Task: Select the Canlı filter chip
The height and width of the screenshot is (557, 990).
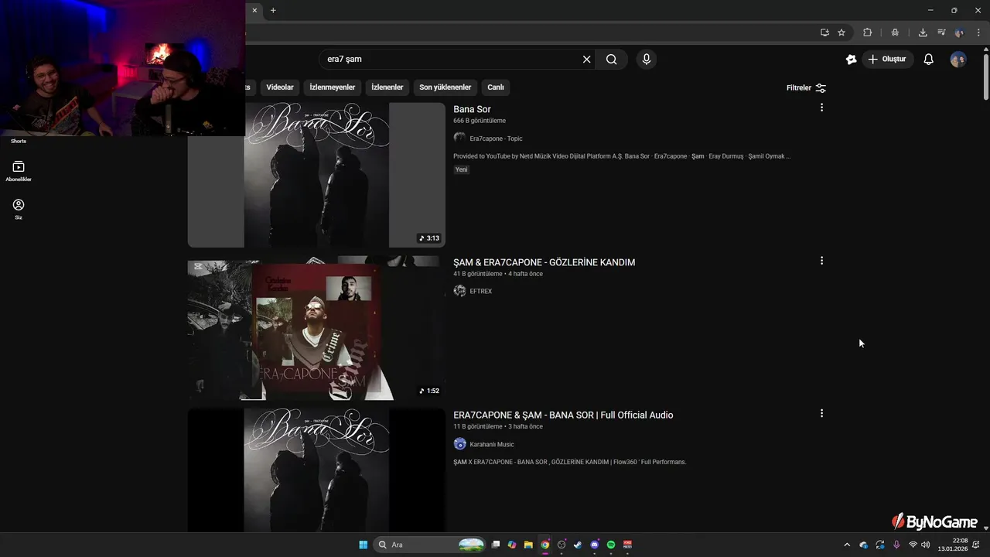Action: (x=496, y=87)
